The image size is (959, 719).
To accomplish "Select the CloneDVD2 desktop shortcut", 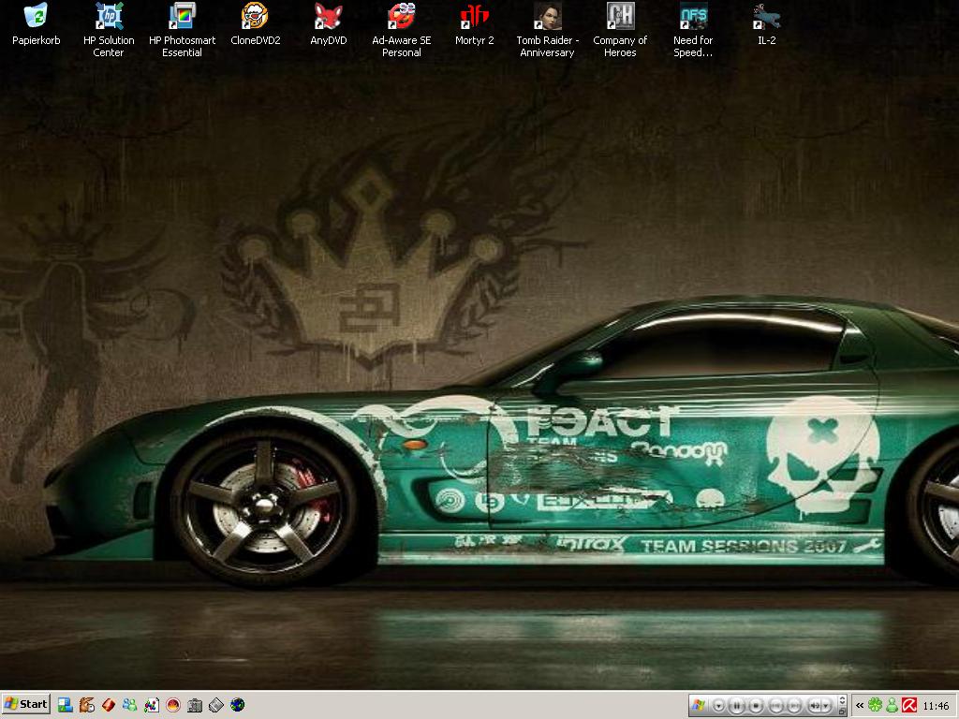I will click(x=255, y=25).
